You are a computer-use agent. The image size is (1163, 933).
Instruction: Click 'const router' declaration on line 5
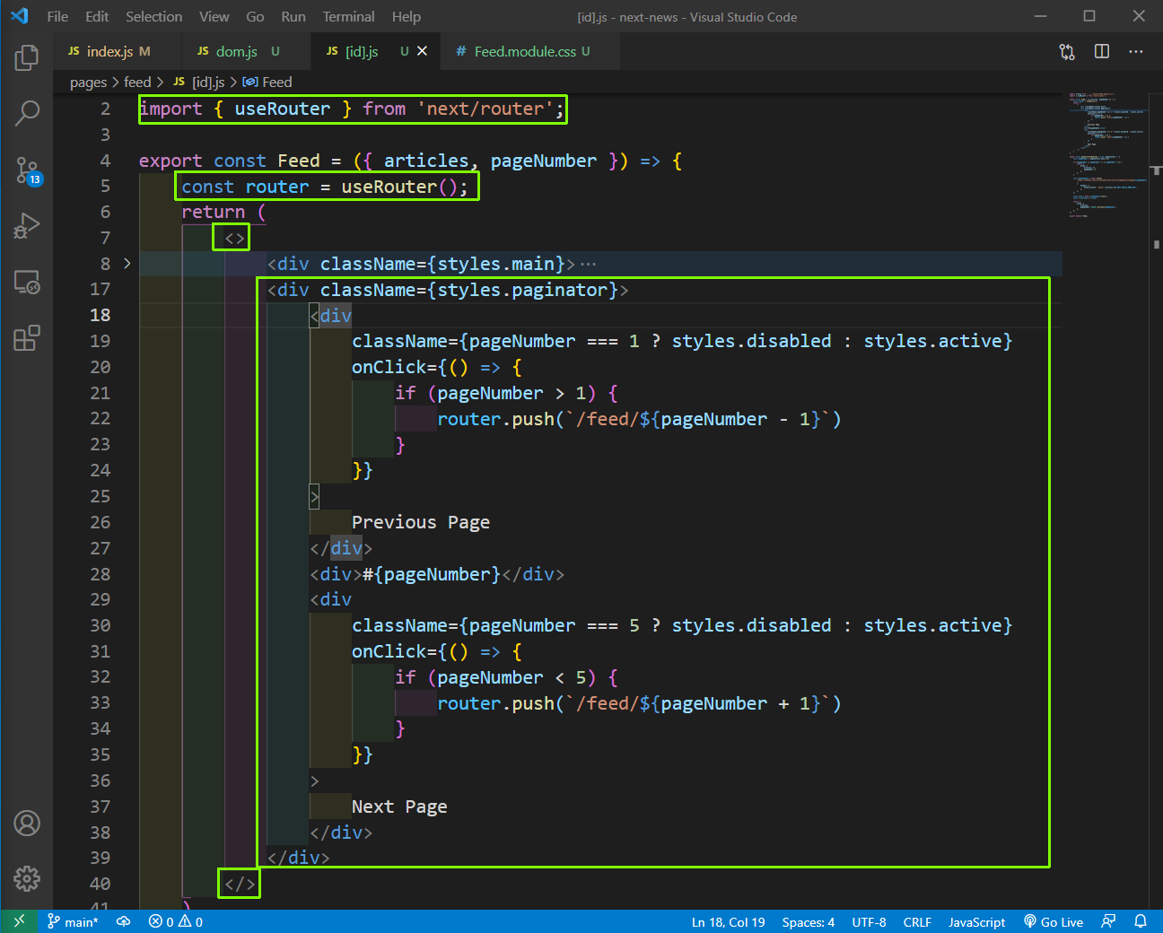pos(245,187)
